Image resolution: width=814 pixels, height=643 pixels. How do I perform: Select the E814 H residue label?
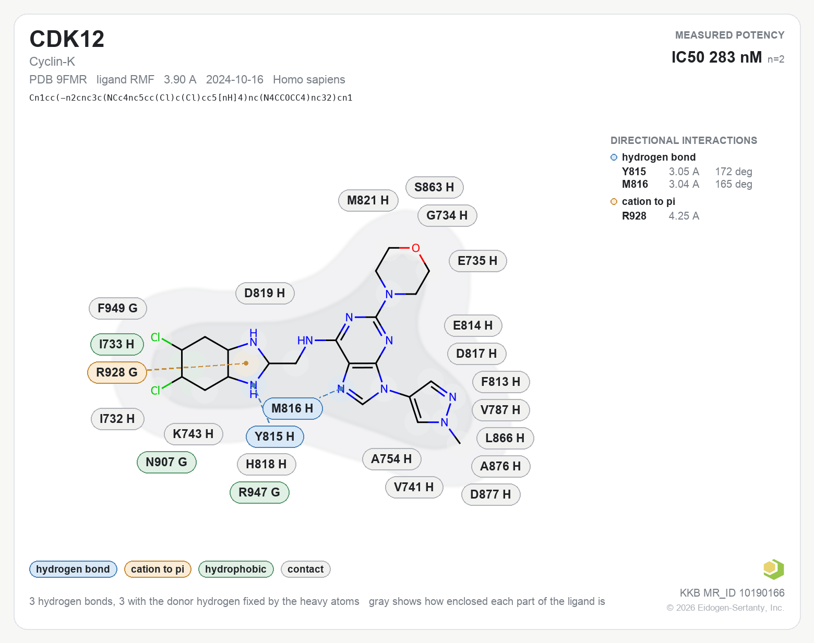tap(473, 325)
